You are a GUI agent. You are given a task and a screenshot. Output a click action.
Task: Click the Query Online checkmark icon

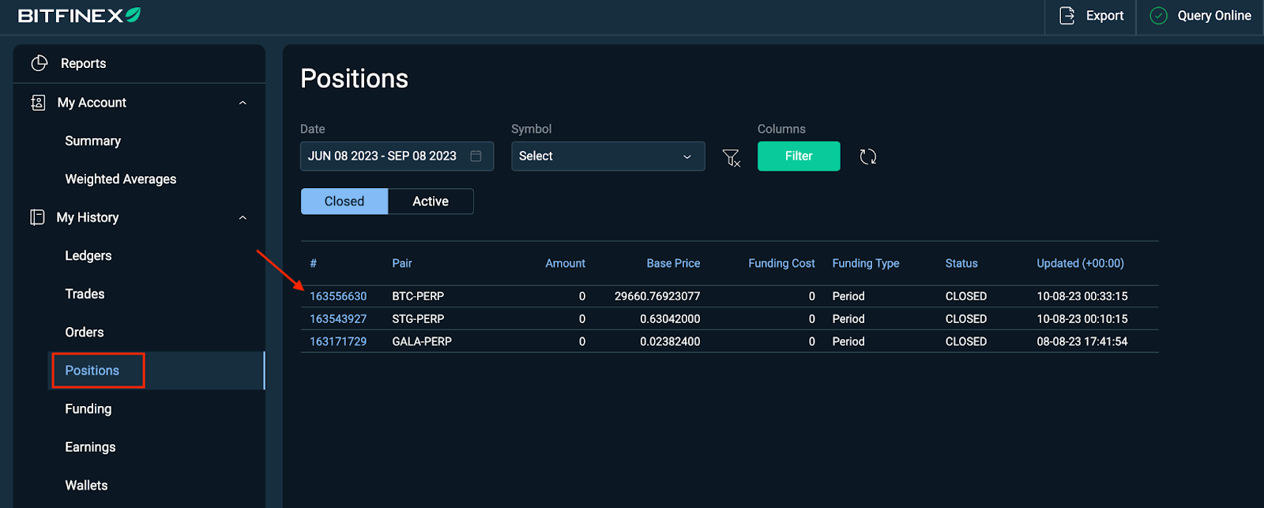tap(1158, 16)
